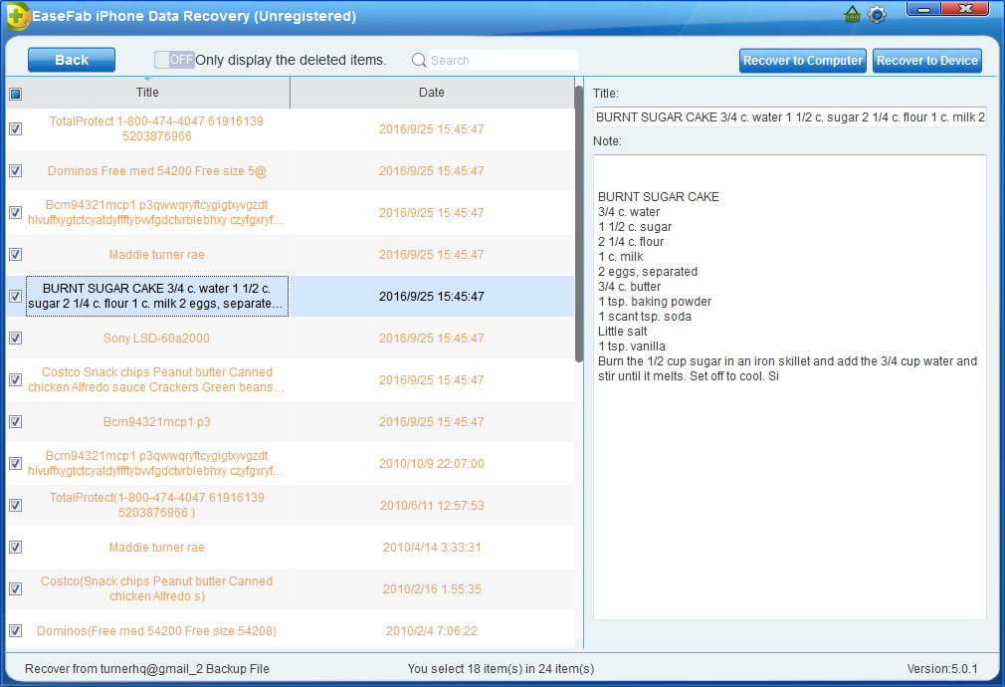The image size is (1005, 687).
Task: Toggle Only display the deleted items switch
Action: pos(174,60)
